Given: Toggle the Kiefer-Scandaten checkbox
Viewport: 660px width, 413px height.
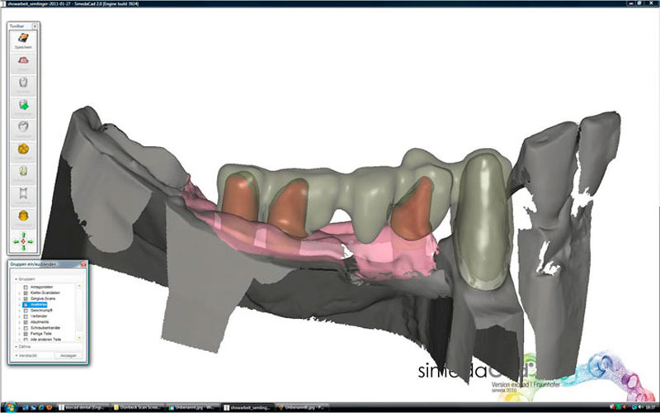Looking at the screenshot, I should tap(26, 293).
